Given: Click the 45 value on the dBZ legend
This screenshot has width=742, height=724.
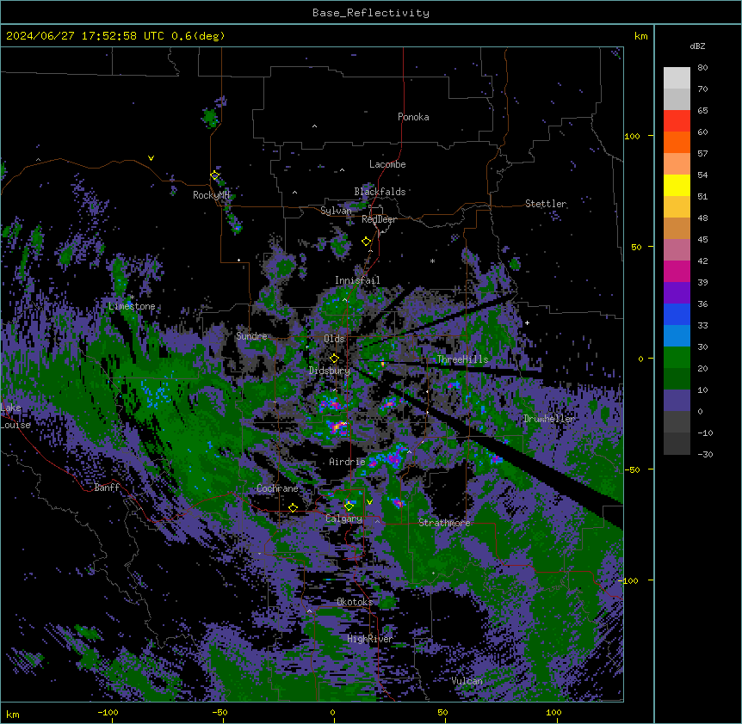Looking at the screenshot, I should tap(702, 239).
